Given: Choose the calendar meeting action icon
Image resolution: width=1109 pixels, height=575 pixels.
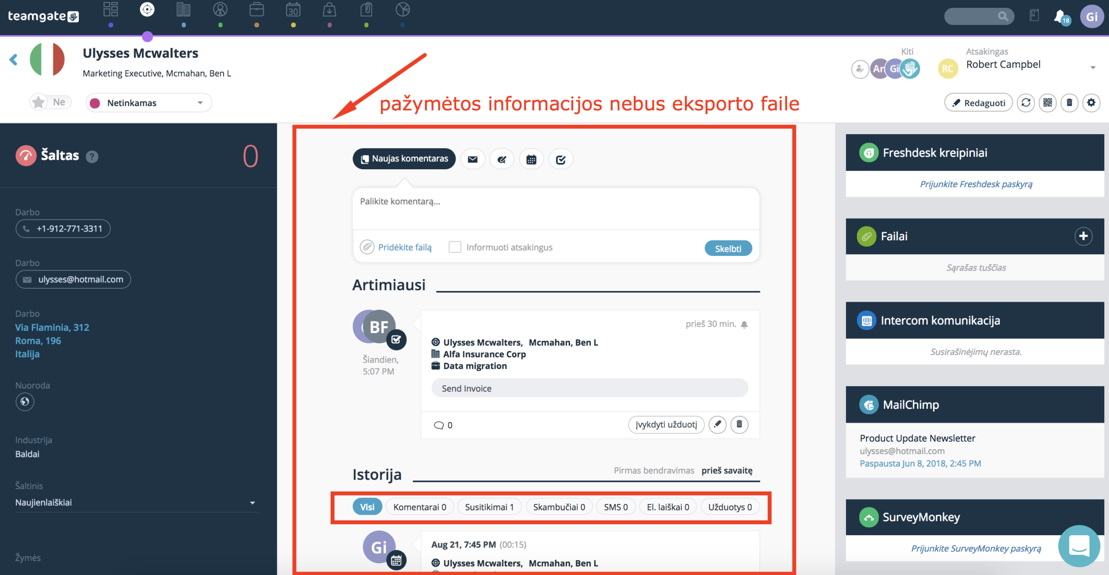Looking at the screenshot, I should tap(532, 159).
